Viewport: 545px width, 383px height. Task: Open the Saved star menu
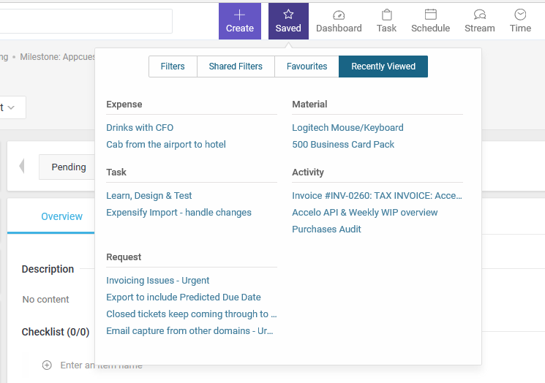[x=288, y=21]
